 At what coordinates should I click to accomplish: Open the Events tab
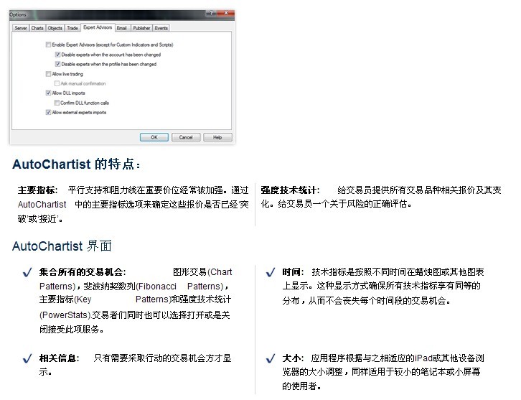(x=161, y=28)
